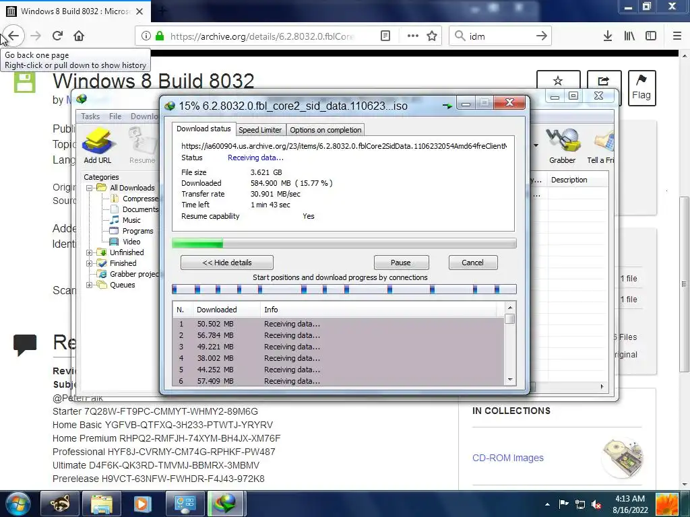Click the connections list scrollbar thumb
The width and height of the screenshot is (690, 517).
pyautogui.click(x=510, y=318)
